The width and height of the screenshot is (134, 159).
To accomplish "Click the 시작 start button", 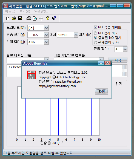I will click(x=118, y=60).
